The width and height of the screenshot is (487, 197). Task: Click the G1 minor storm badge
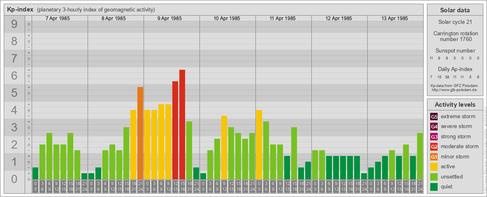pyautogui.click(x=434, y=157)
